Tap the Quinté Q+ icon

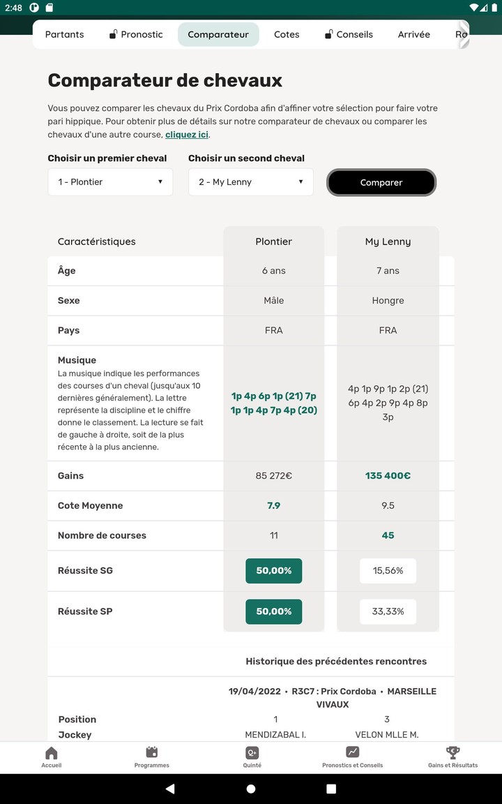tap(252, 752)
